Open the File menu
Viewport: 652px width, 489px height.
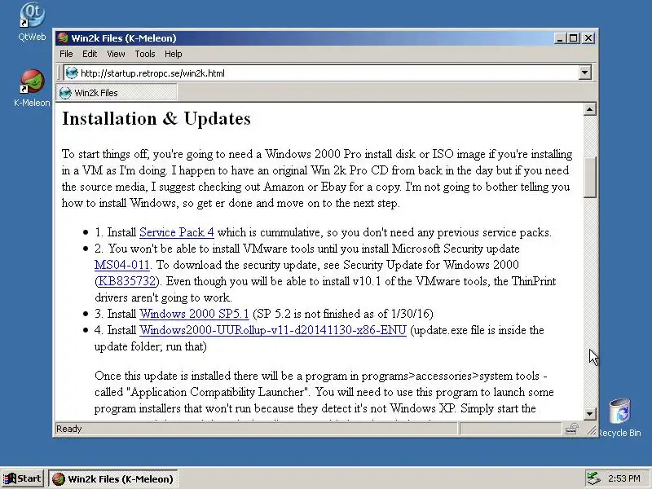click(66, 54)
